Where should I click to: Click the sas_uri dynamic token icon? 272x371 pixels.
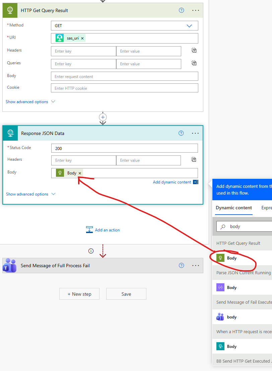[60, 38]
